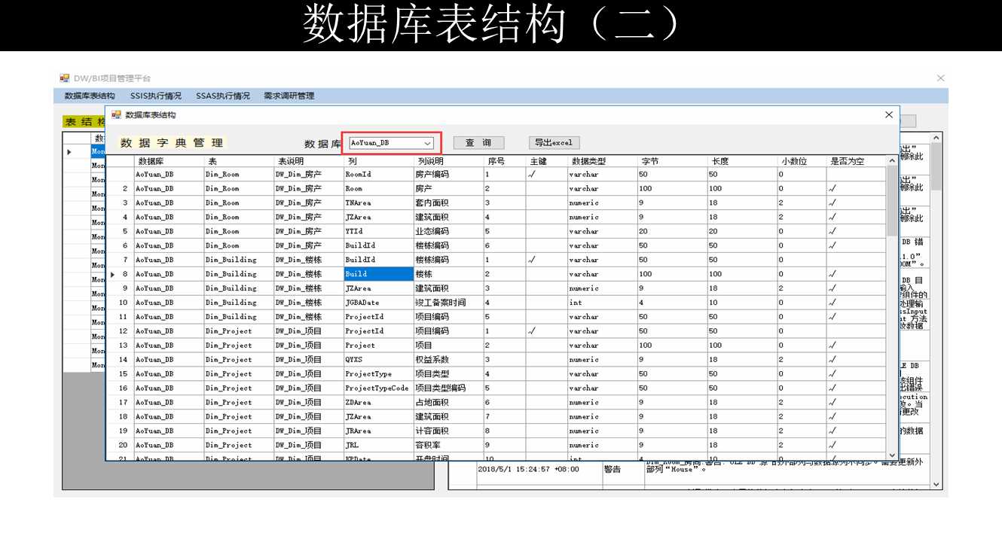
Task: Select the row header numbered 12
Action: [121, 331]
